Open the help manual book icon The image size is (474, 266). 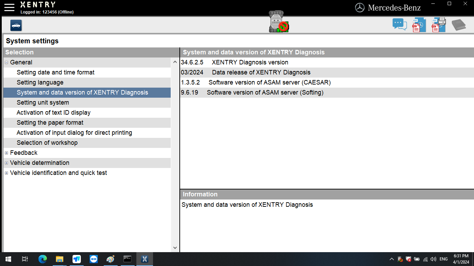[459, 24]
